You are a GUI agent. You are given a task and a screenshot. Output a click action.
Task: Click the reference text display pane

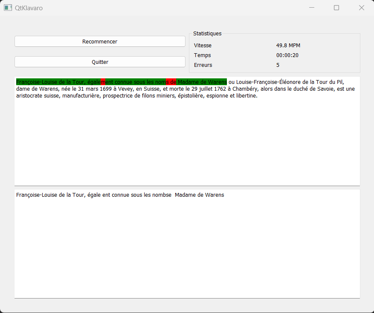(x=187, y=131)
